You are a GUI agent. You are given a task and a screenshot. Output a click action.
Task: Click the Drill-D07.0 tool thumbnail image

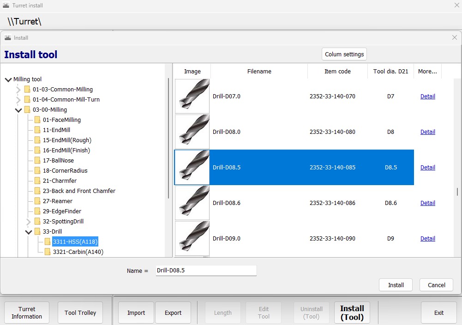pyautogui.click(x=192, y=96)
